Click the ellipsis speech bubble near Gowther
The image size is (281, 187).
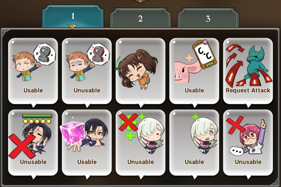tap(237, 151)
